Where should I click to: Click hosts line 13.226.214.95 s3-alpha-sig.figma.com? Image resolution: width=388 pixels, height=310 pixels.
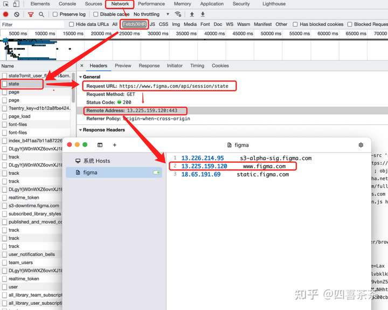point(246,158)
